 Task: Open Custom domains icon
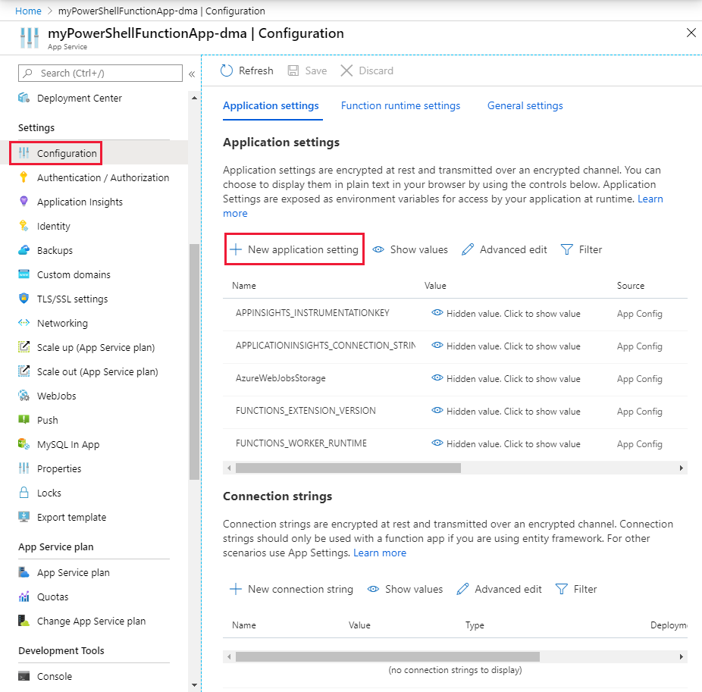24,274
